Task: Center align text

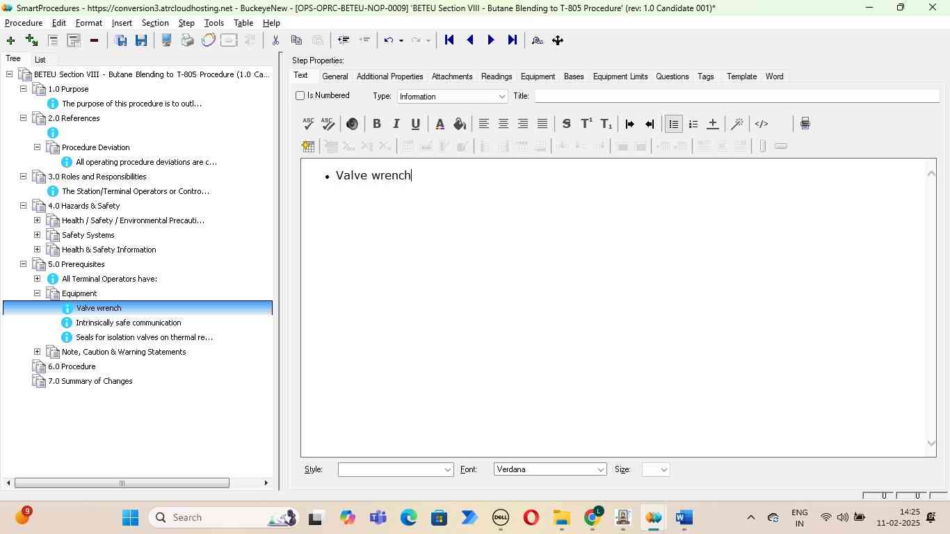Action: click(503, 124)
